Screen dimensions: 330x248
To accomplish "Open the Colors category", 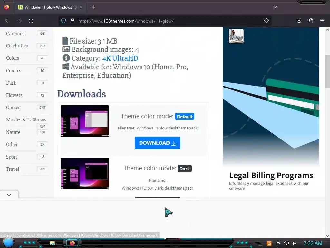I will [13, 58].
